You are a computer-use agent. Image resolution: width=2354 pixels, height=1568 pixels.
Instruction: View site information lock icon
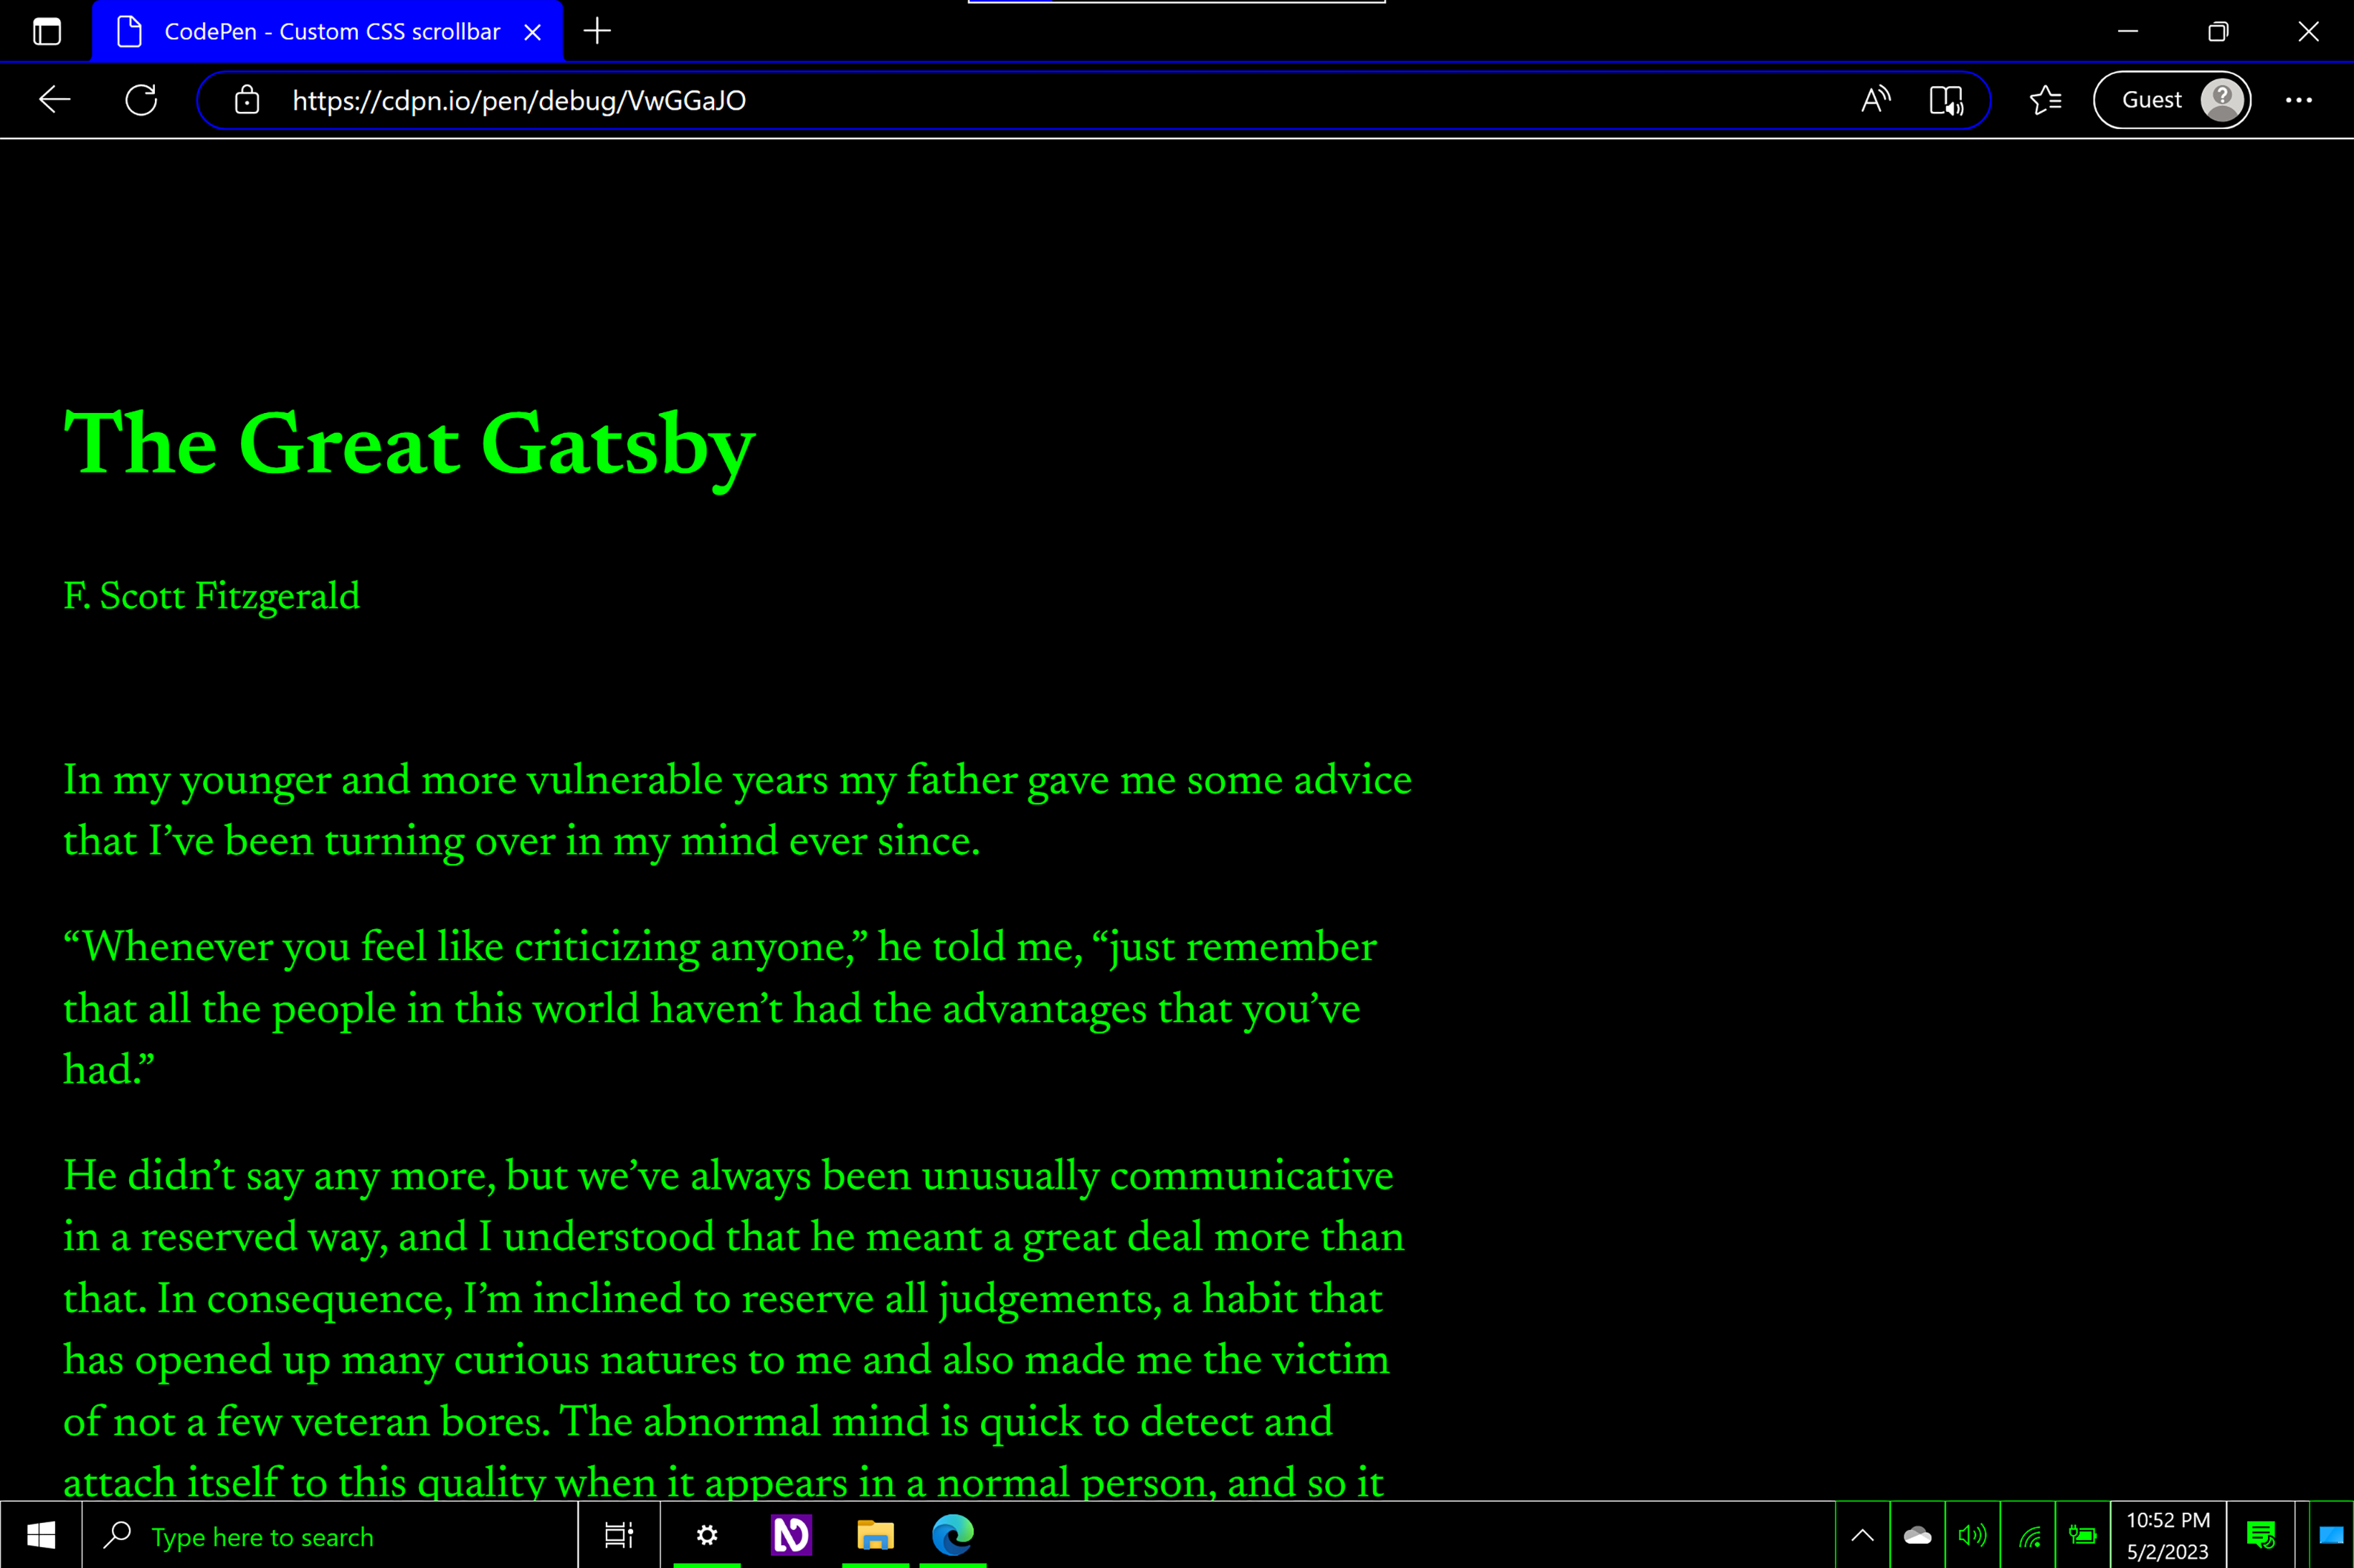[x=247, y=100]
